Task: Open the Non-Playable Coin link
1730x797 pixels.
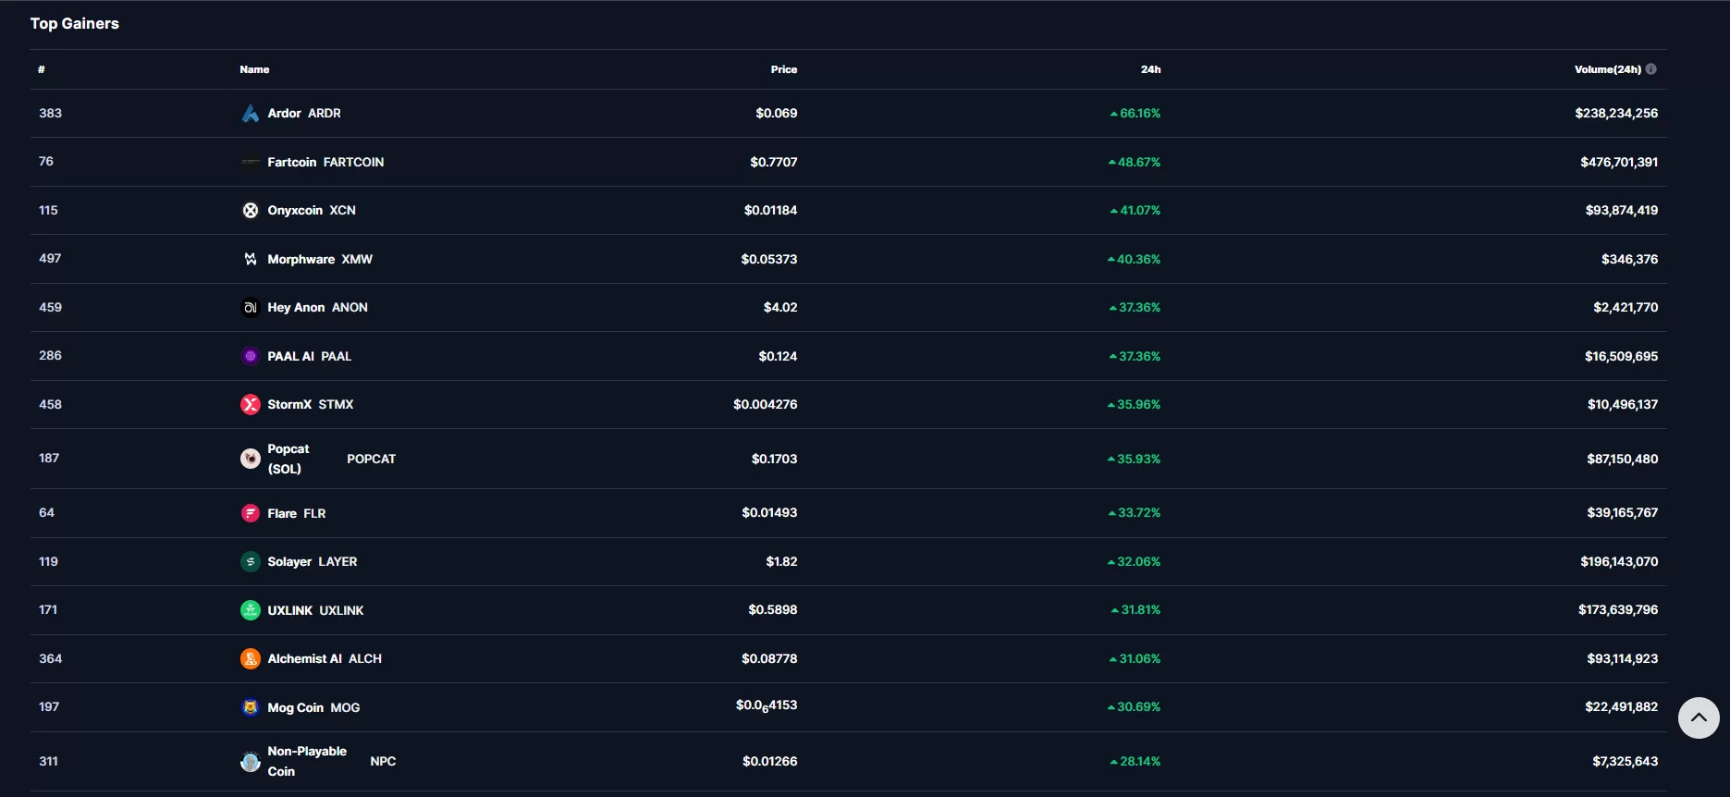Action: (x=307, y=761)
